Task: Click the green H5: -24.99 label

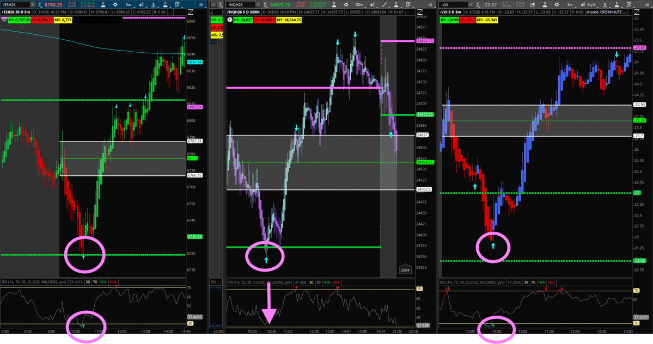Action: (x=449, y=20)
